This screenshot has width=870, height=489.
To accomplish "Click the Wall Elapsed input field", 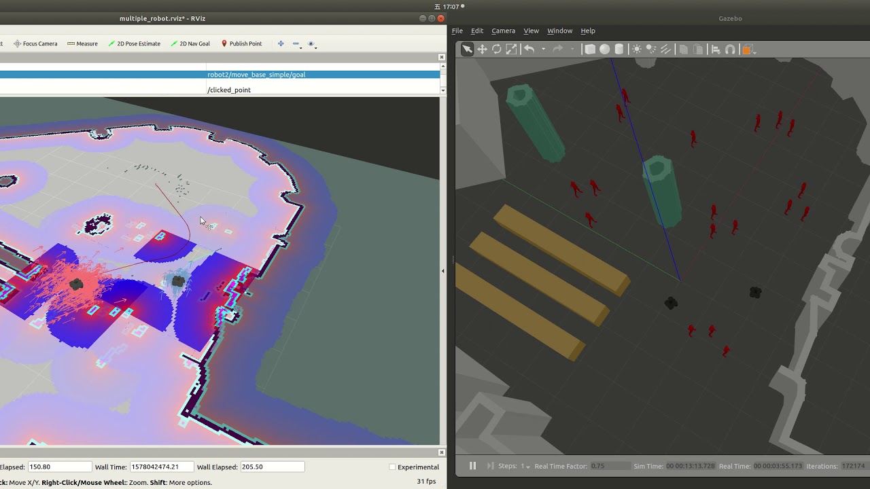I will pyautogui.click(x=273, y=467).
